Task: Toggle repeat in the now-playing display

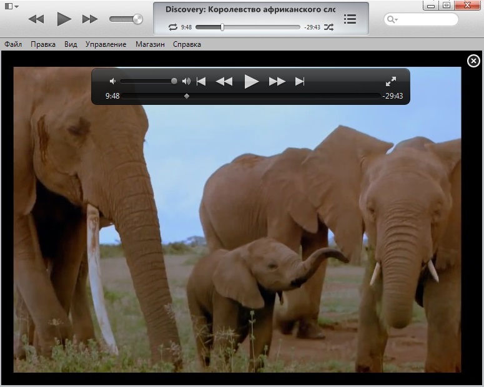Action: click(x=173, y=27)
